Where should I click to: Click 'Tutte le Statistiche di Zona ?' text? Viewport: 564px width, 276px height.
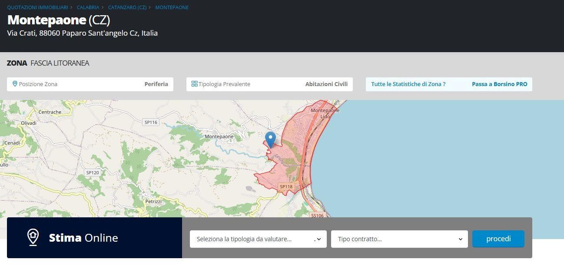408,84
